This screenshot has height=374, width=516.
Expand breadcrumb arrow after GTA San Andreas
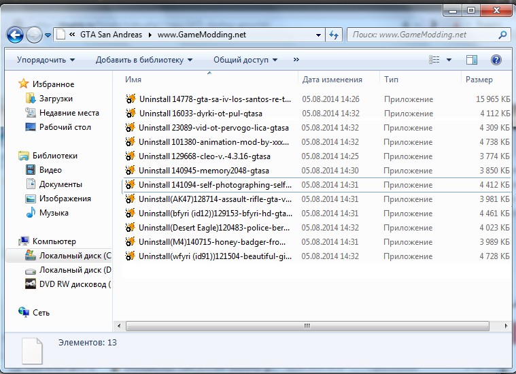150,35
